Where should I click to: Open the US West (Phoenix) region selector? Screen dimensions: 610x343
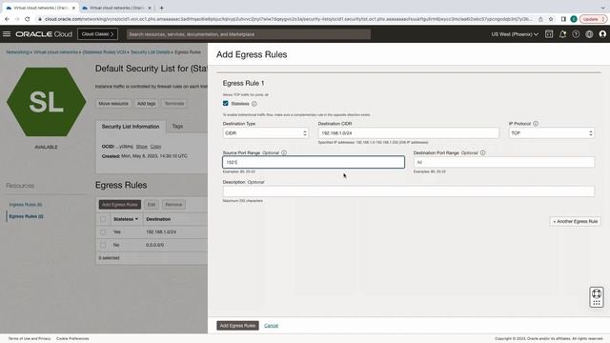point(515,34)
